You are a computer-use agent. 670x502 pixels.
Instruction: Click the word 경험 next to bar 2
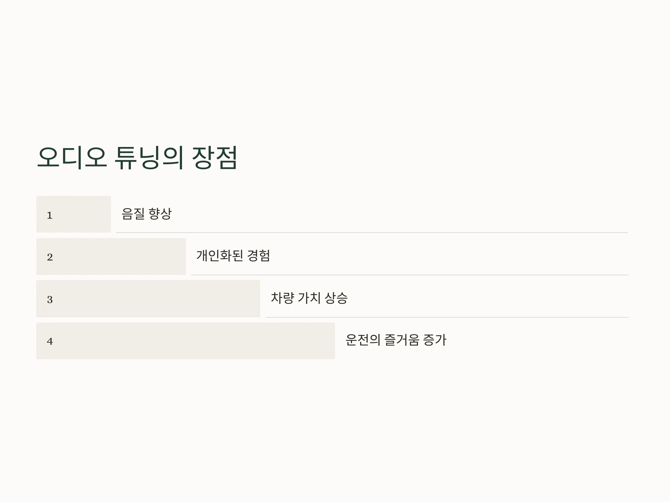point(258,256)
